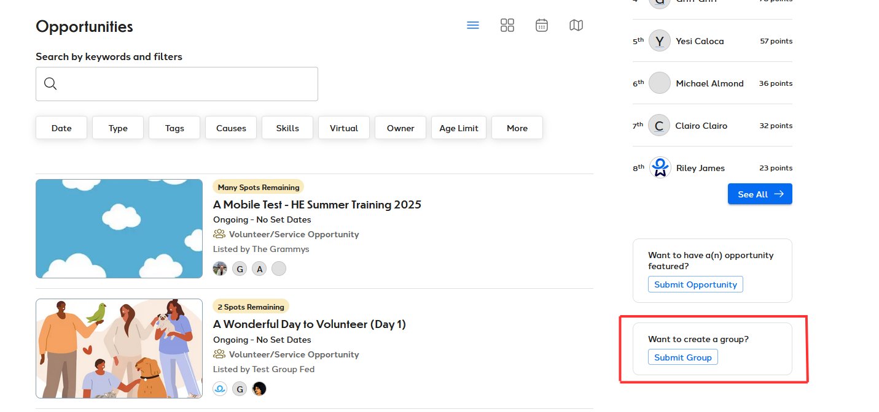Click '23 points' score text
879x412 pixels.
pos(776,168)
